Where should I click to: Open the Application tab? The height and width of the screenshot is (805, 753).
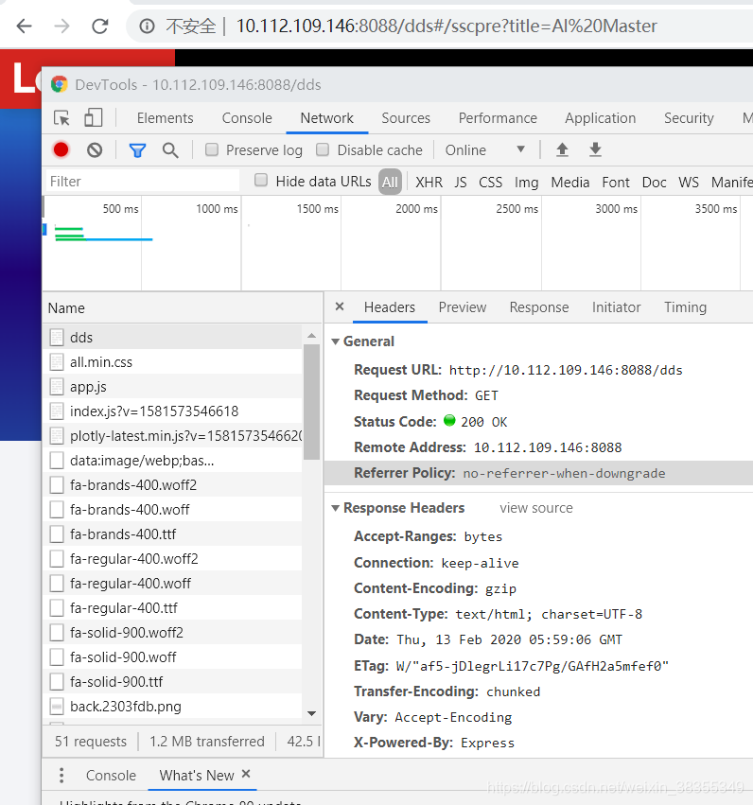click(600, 118)
